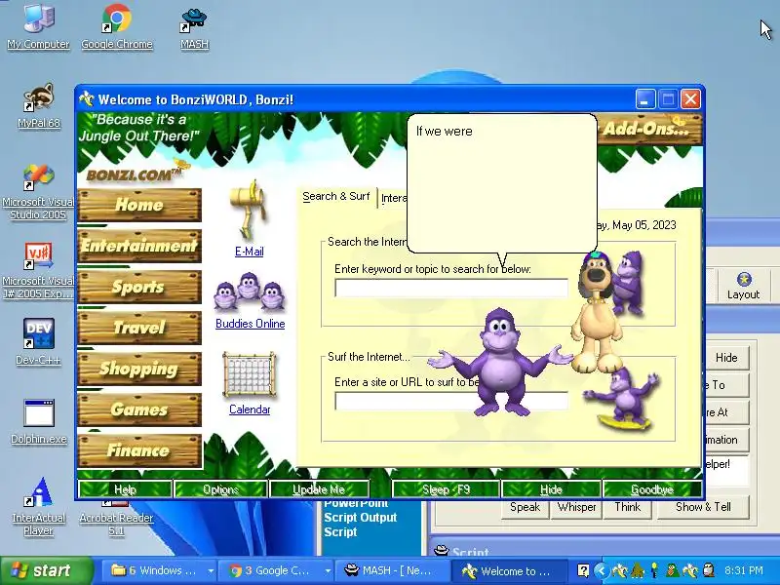Click the bamboo Calendar icon

(x=250, y=374)
